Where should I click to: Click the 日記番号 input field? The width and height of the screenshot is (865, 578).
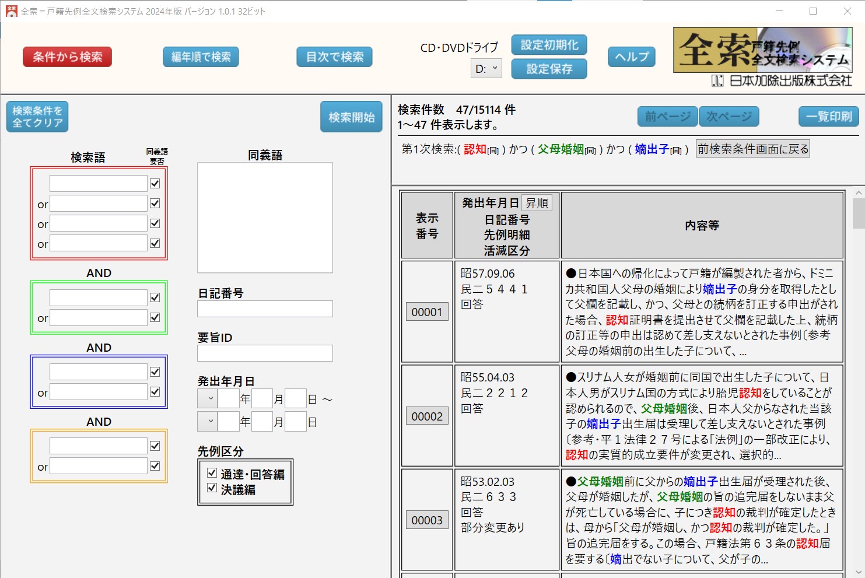tap(265, 309)
